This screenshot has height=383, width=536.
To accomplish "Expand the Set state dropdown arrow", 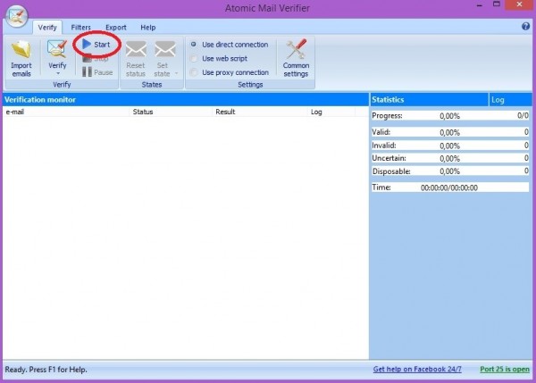I will (176, 73).
